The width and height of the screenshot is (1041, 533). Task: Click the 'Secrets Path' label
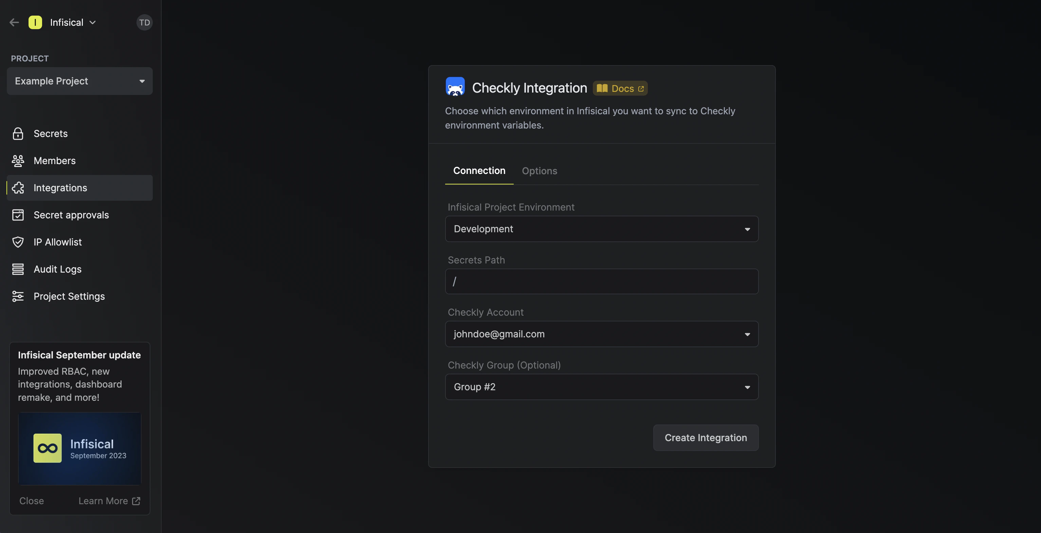pos(476,260)
